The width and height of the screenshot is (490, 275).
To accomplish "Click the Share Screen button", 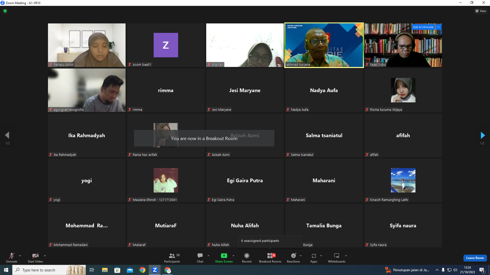I will [x=224, y=257].
